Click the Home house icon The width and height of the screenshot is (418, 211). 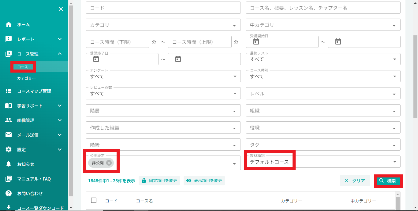9,24
